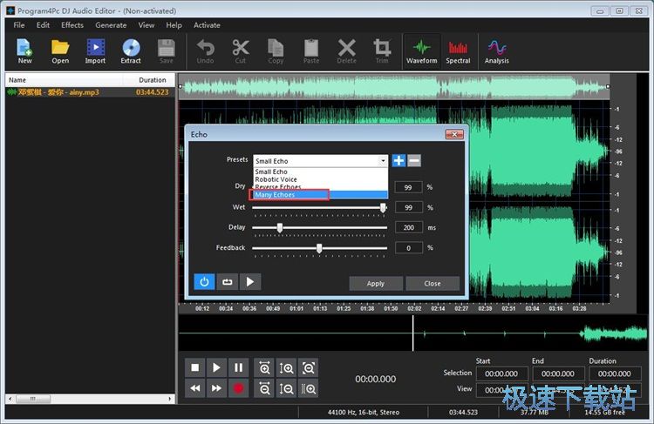
Task: Click the Paste clipboard icon
Action: (311, 51)
